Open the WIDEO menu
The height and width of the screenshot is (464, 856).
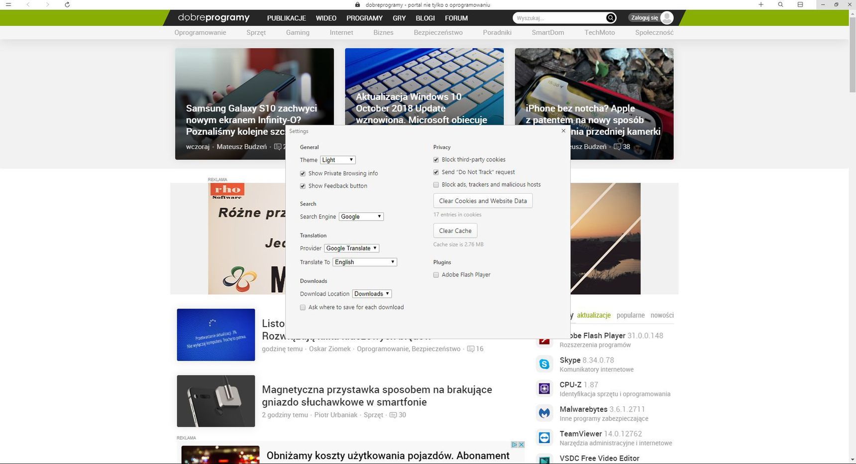(326, 18)
